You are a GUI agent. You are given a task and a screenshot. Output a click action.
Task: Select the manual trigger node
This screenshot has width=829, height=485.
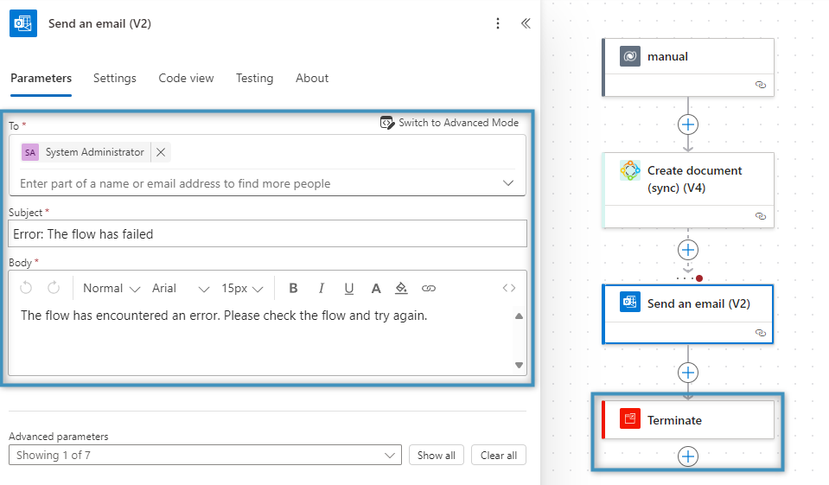click(688, 67)
